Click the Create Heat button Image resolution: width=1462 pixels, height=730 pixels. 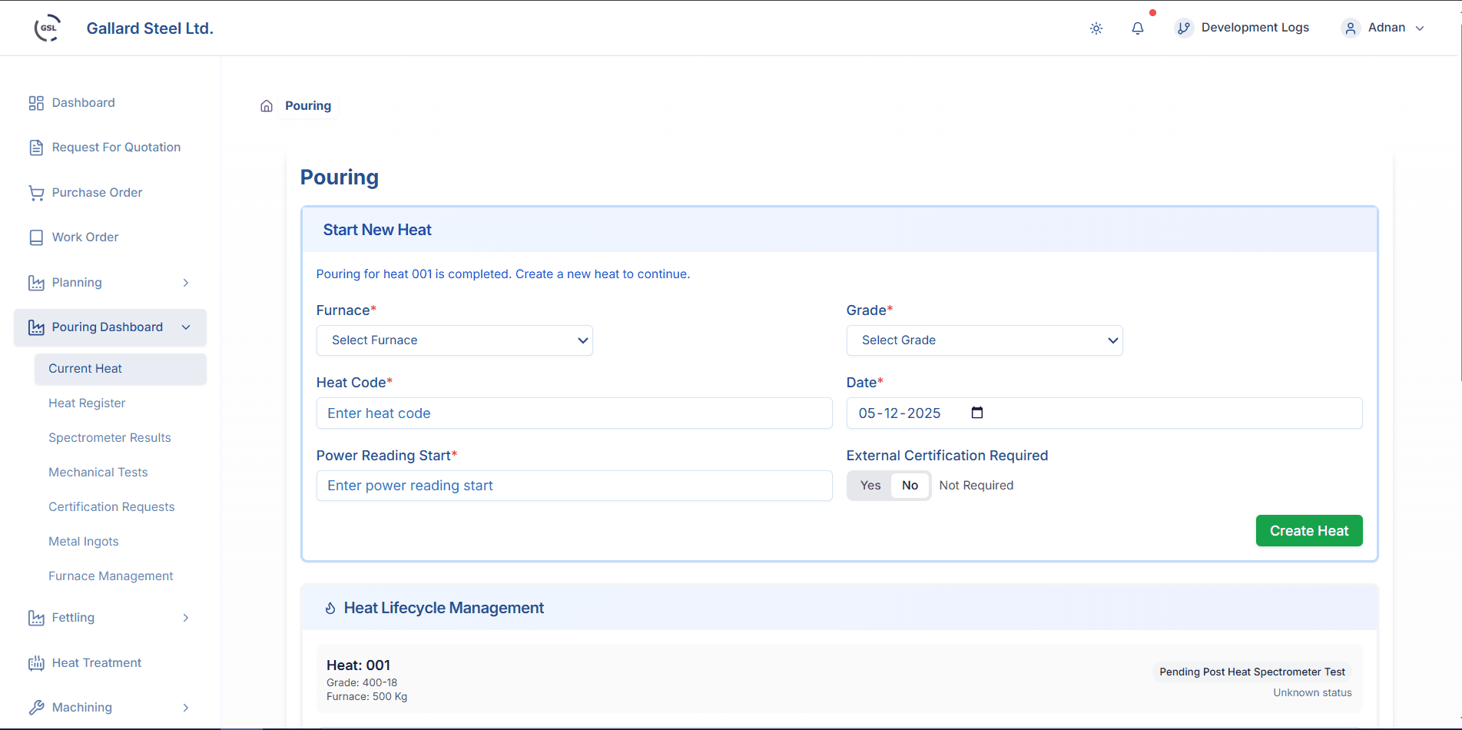click(1308, 530)
